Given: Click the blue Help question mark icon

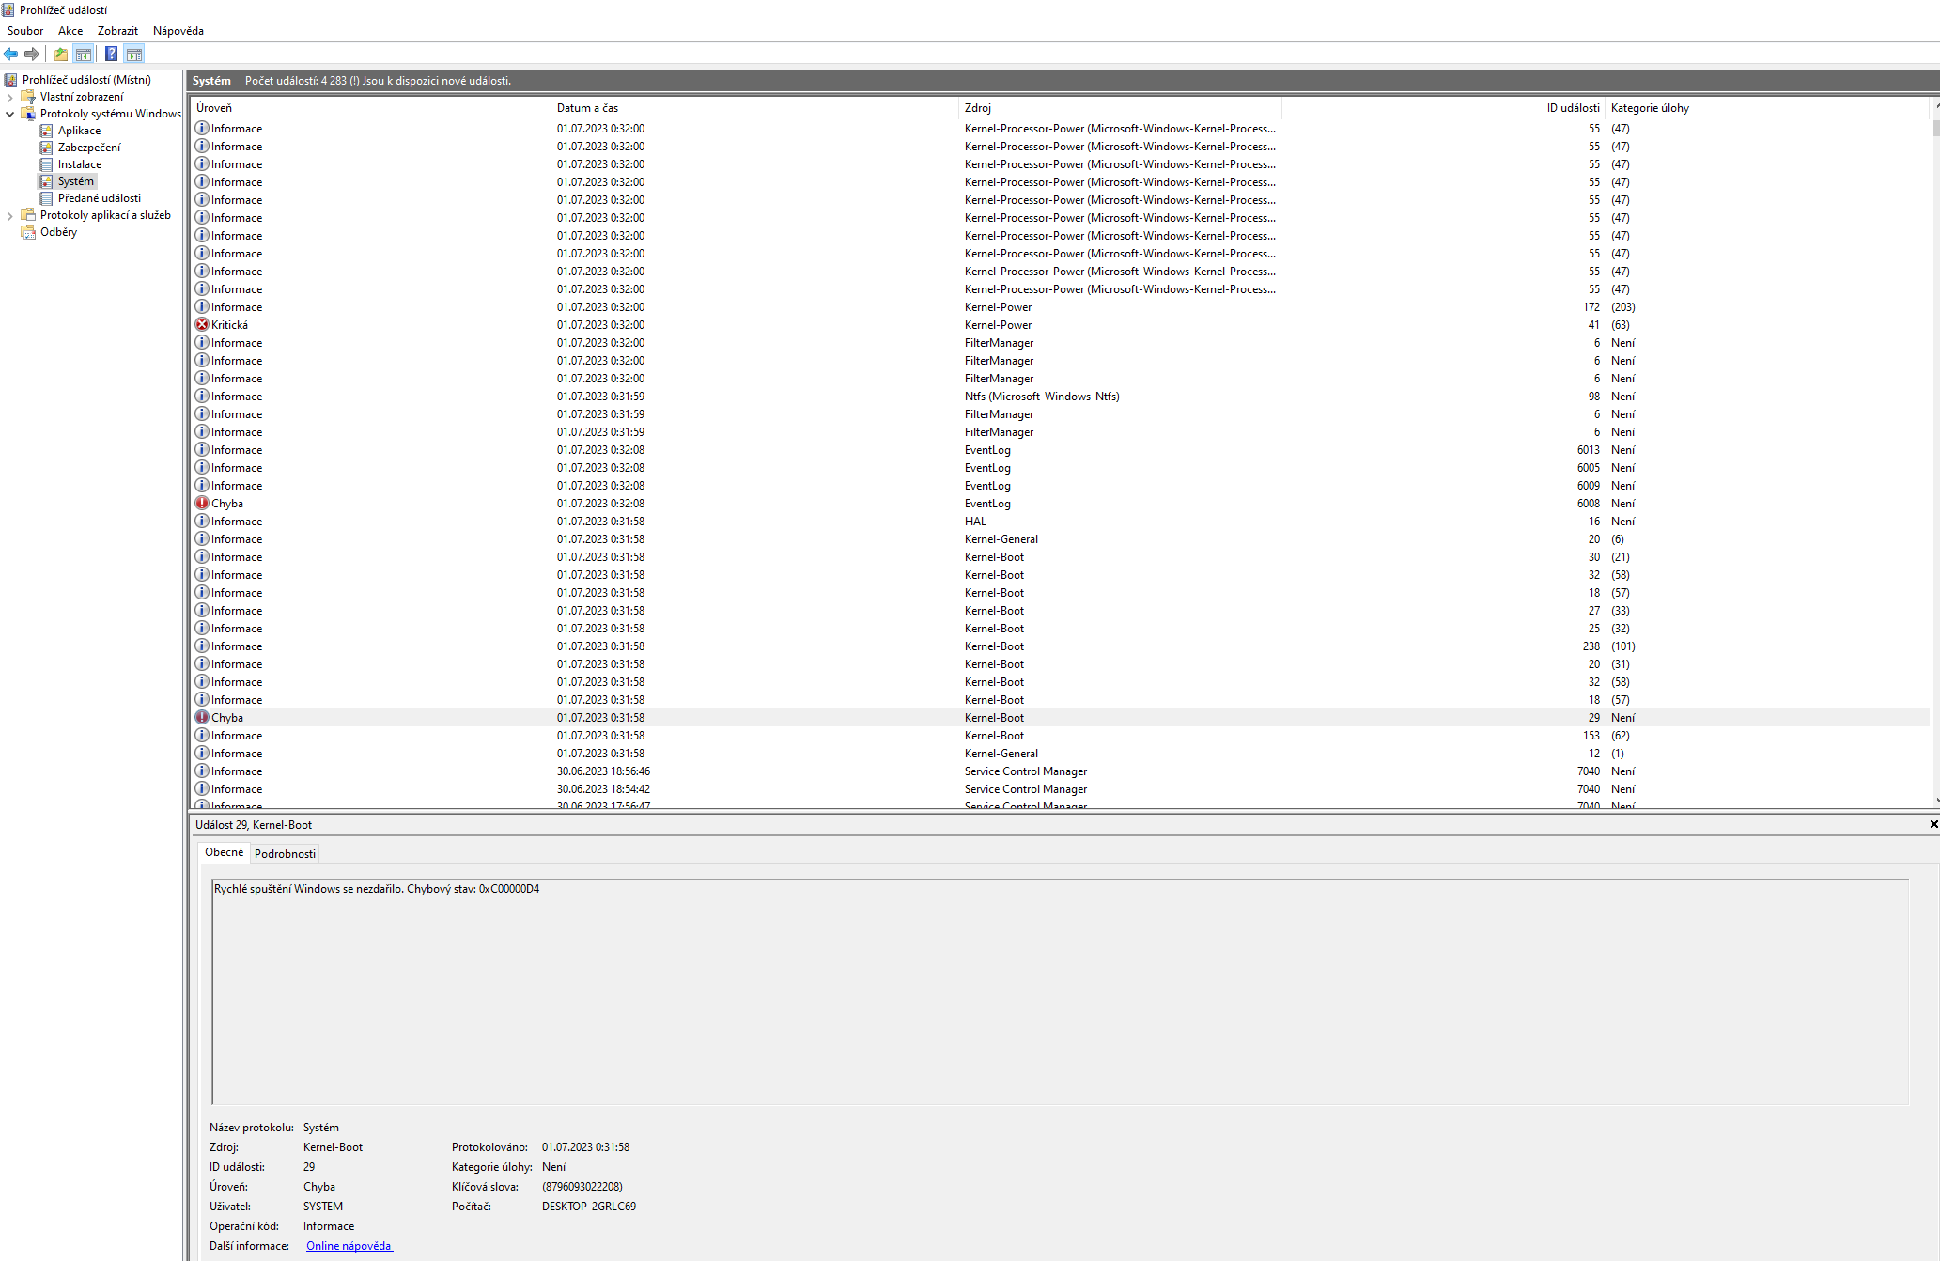Looking at the screenshot, I should (x=111, y=54).
